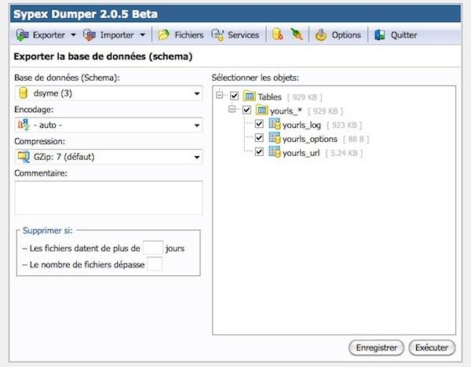This screenshot has width=471, height=367.
Task: Click the yellow database create icon in toolbar
Action: pyautogui.click(x=278, y=35)
